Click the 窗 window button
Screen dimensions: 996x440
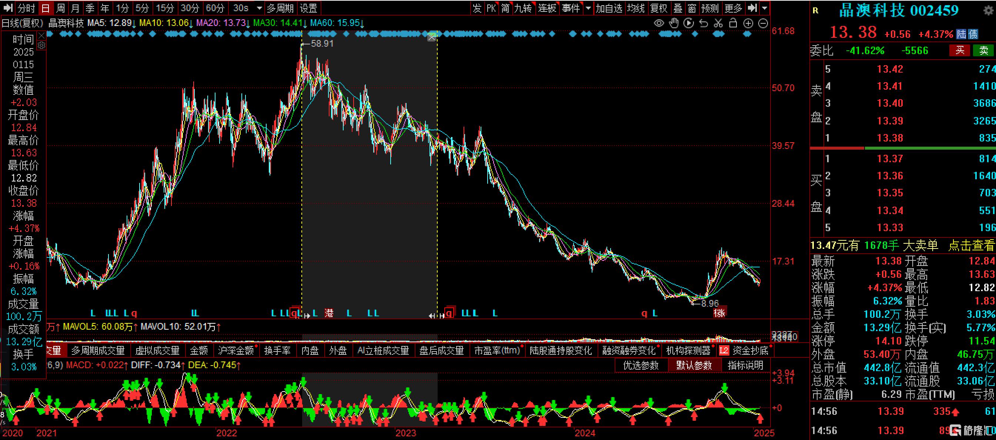692,8
